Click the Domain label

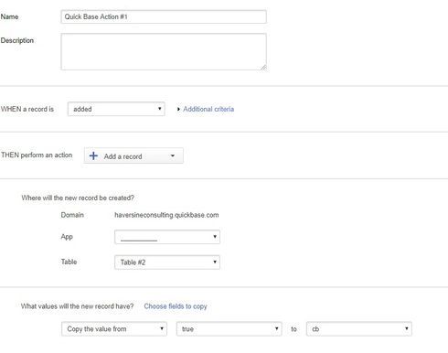coord(72,215)
